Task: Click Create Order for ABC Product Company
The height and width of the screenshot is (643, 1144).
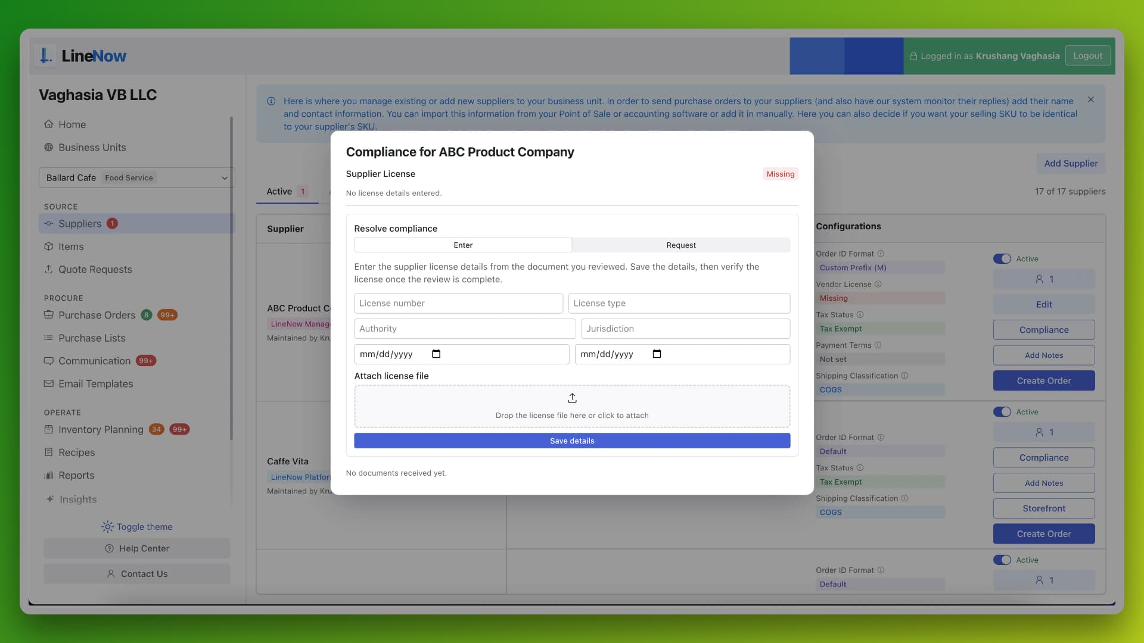Action: point(1044,381)
